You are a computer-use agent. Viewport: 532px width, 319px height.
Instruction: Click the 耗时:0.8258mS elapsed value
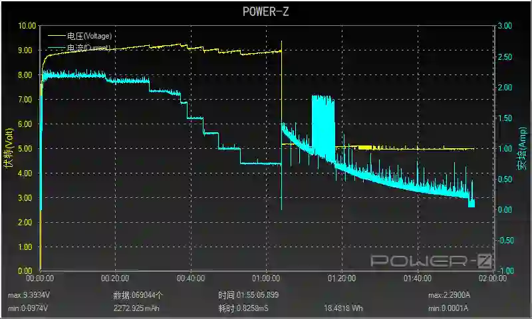243,308
